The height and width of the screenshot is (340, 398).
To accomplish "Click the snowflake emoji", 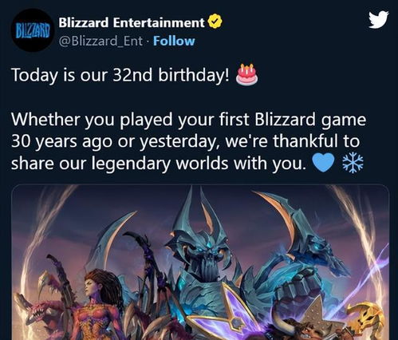I will 353,164.
